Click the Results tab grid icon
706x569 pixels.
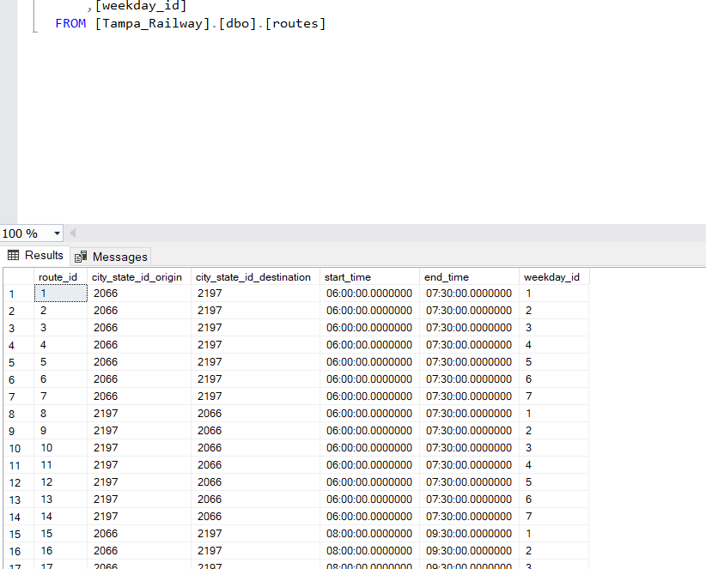click(14, 256)
